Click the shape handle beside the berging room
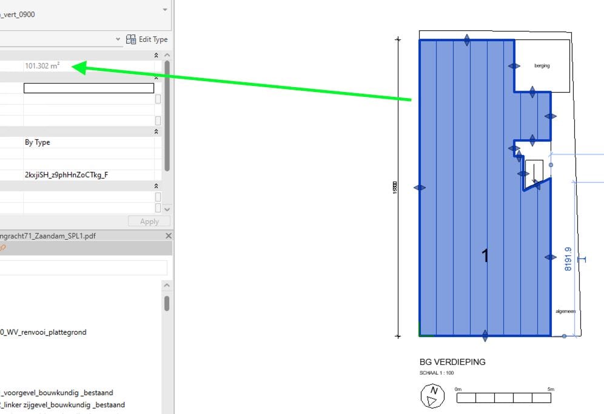The image size is (604, 414). coord(514,66)
